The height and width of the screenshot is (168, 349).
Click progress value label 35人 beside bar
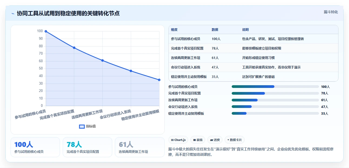pyautogui.click(x=325, y=114)
